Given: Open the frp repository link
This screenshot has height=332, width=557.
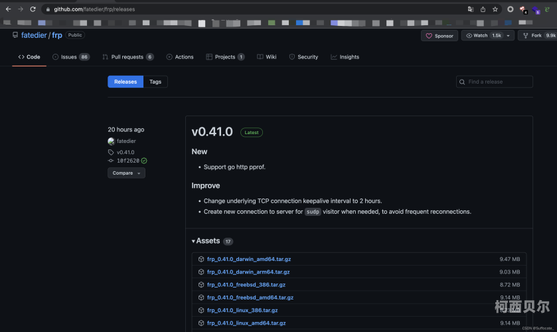Looking at the screenshot, I should [57, 35].
